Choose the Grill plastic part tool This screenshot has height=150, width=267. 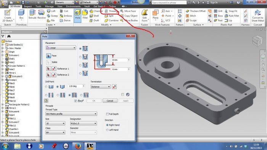(x=218, y=11)
